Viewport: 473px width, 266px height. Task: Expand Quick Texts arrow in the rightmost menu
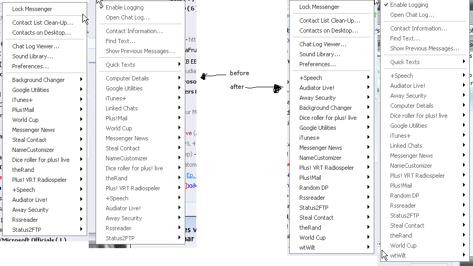[464, 62]
